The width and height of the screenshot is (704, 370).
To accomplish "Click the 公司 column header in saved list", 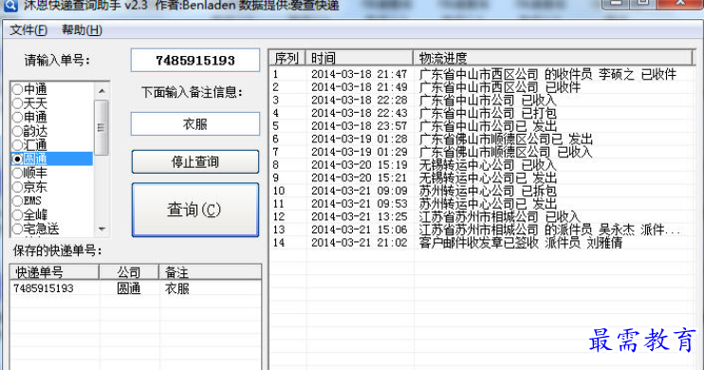I will [129, 272].
